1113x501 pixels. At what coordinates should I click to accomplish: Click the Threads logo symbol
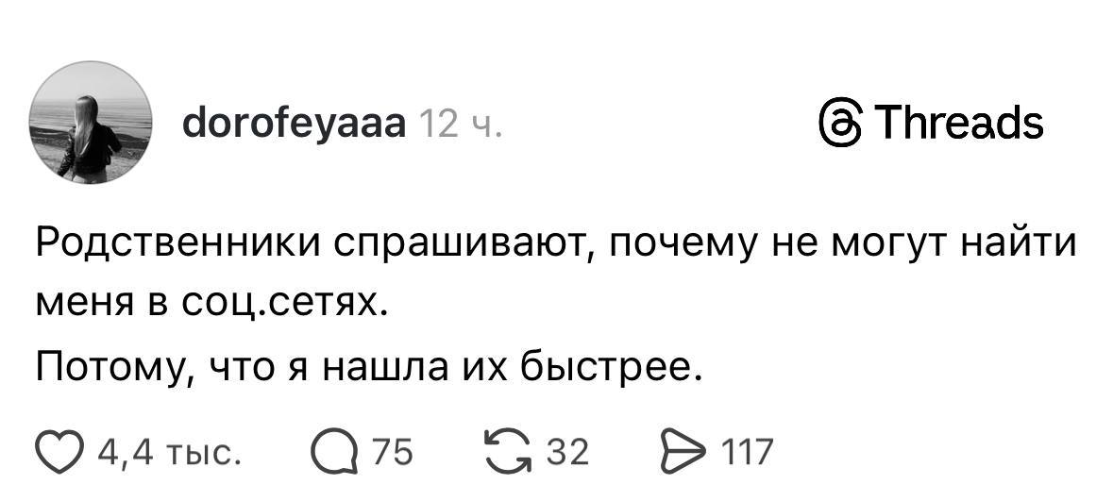836,124
